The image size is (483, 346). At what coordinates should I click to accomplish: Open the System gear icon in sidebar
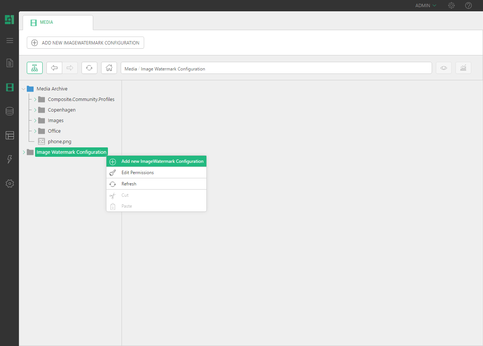tap(10, 184)
